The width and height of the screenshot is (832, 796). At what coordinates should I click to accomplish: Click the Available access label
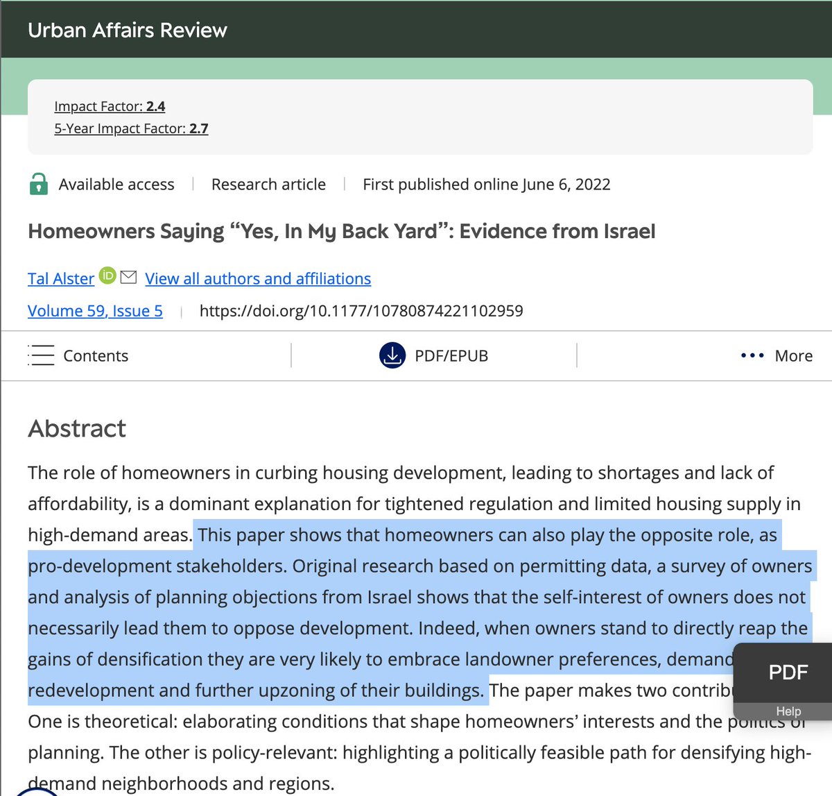(x=116, y=184)
